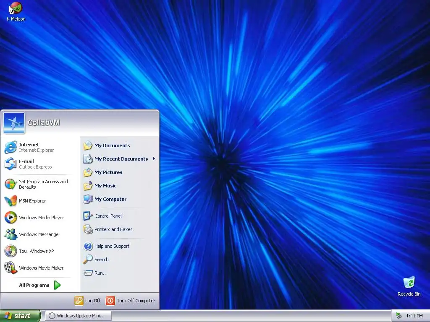The image size is (430, 322).
Task: Click Search label
Action: coord(102,259)
